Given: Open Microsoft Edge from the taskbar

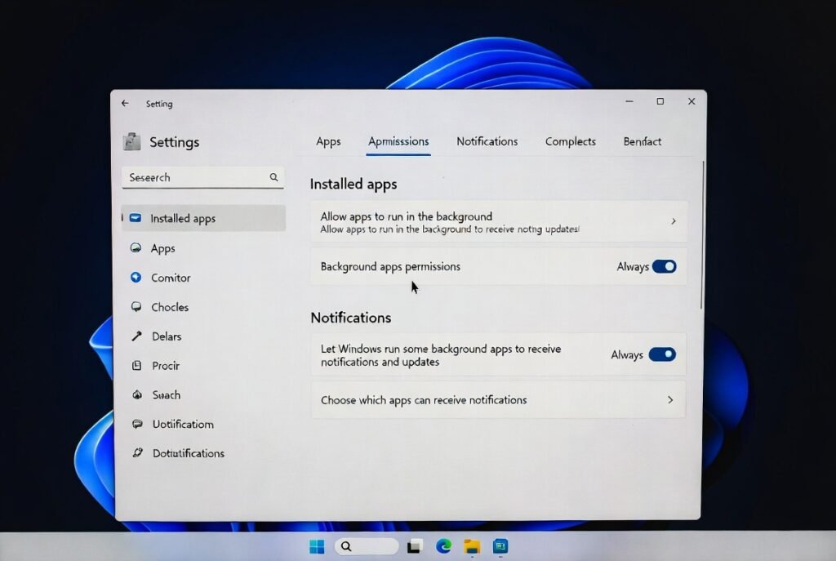Looking at the screenshot, I should point(443,546).
